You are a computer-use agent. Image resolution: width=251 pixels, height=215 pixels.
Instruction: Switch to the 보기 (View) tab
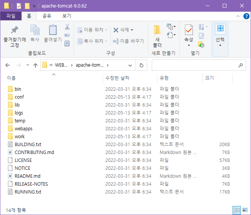[66, 16]
